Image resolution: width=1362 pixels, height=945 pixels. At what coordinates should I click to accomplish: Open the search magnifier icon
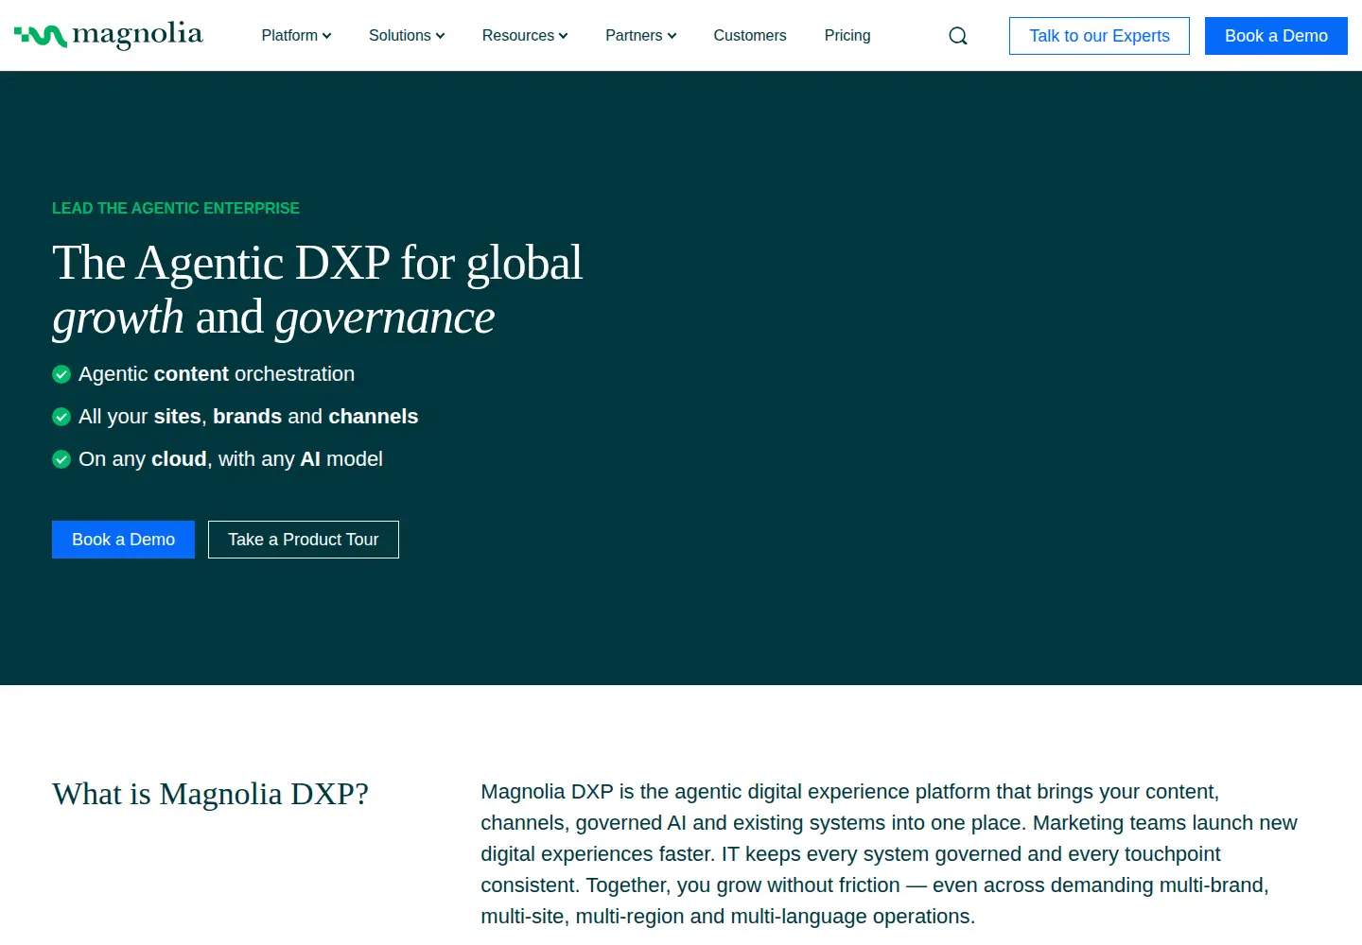(958, 36)
